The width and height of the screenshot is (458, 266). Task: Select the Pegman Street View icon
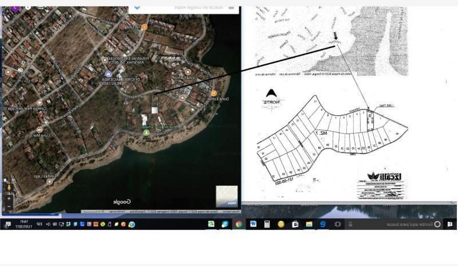pos(8,187)
